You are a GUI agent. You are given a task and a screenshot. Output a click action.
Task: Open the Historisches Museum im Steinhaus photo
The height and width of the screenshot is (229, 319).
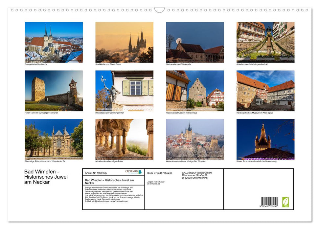pos(194,90)
